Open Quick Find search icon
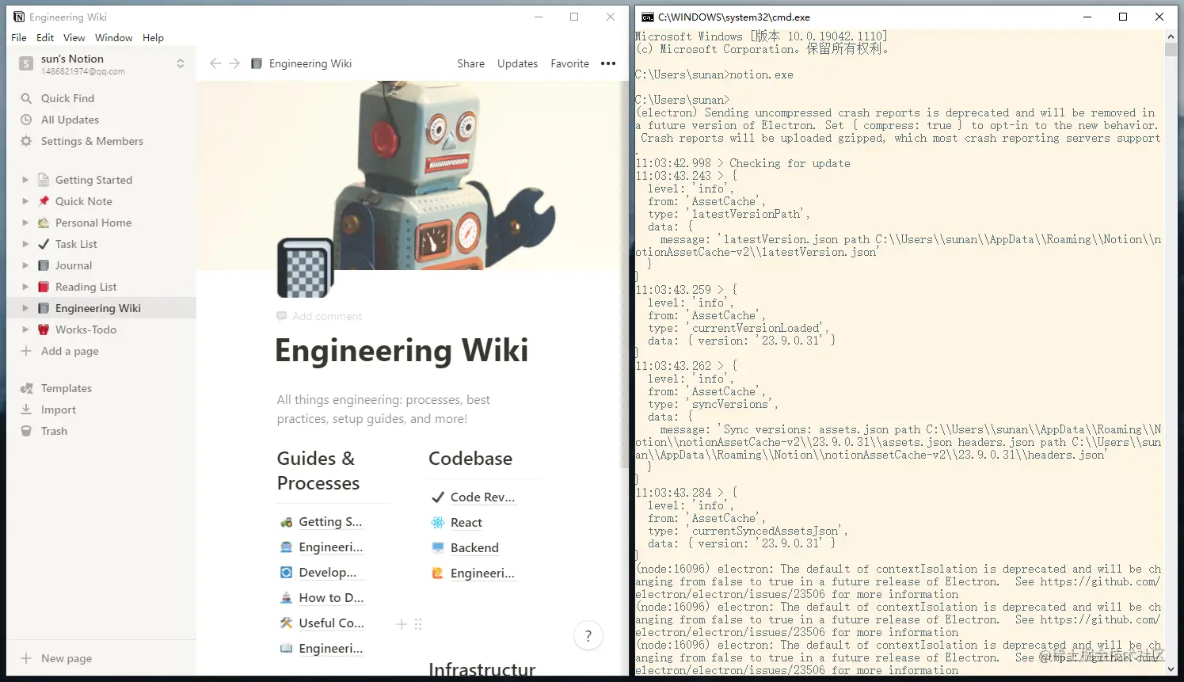1184x682 pixels. click(x=26, y=98)
